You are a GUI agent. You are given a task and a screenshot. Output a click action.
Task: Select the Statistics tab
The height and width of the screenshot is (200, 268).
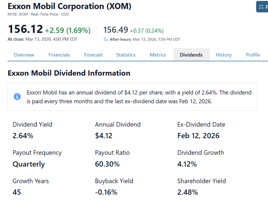126,55
